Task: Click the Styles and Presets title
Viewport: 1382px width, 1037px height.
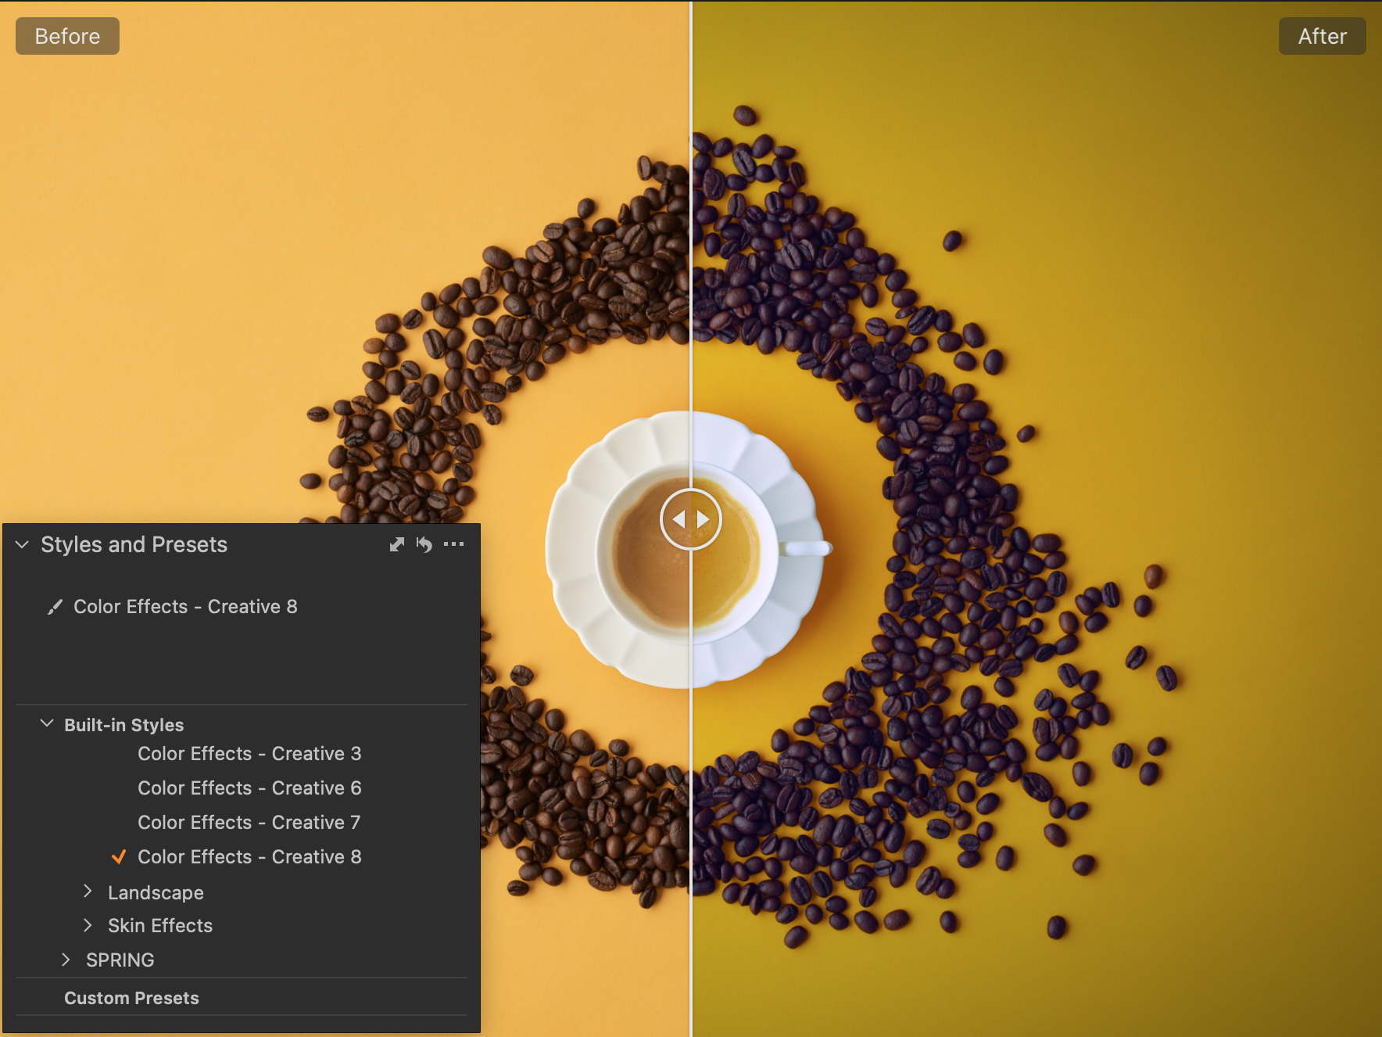Action: (x=134, y=544)
